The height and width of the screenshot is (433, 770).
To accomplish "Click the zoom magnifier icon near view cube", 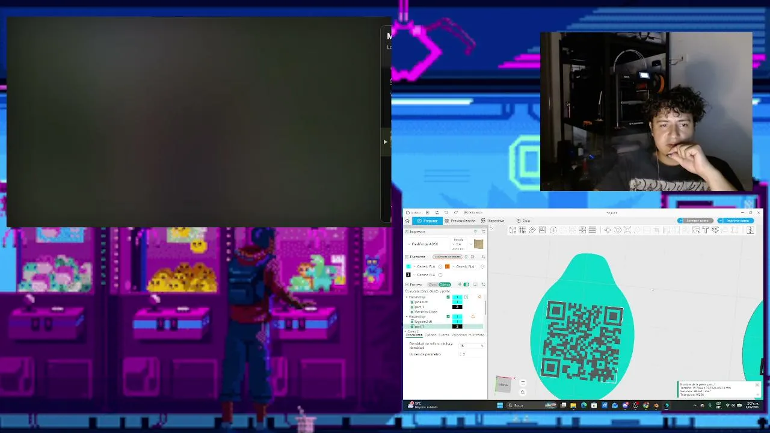I will click(x=522, y=392).
